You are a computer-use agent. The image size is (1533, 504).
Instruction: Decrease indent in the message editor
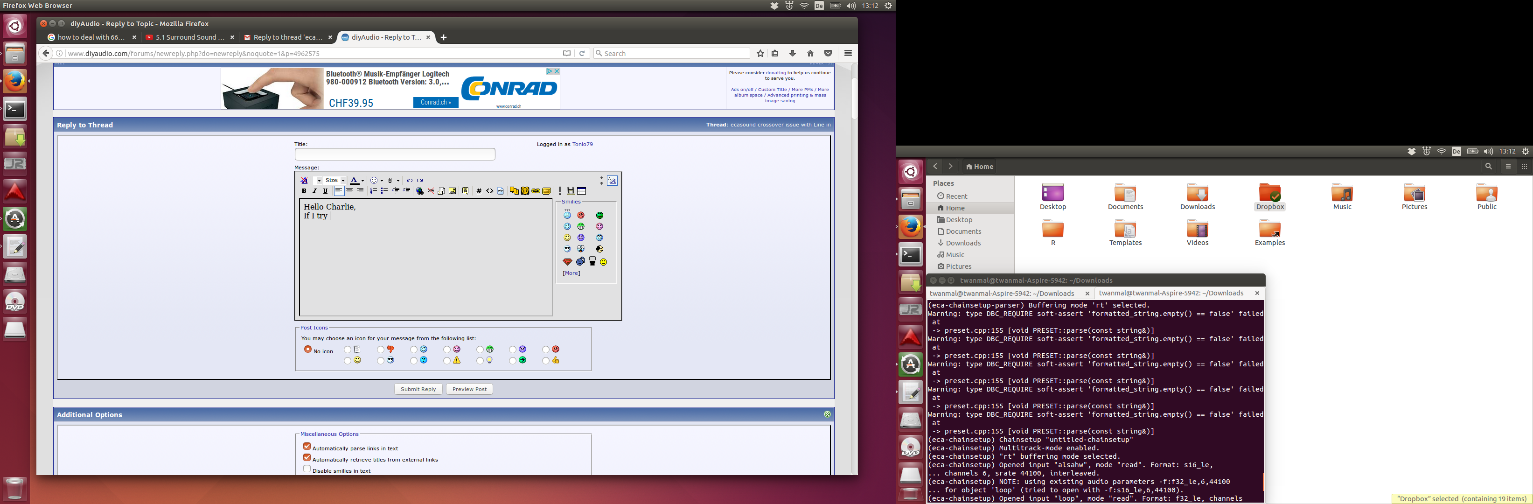(x=396, y=191)
